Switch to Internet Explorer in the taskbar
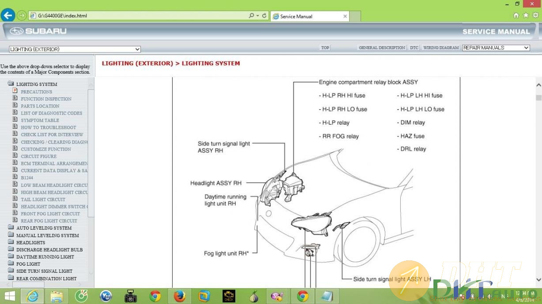 (32, 296)
